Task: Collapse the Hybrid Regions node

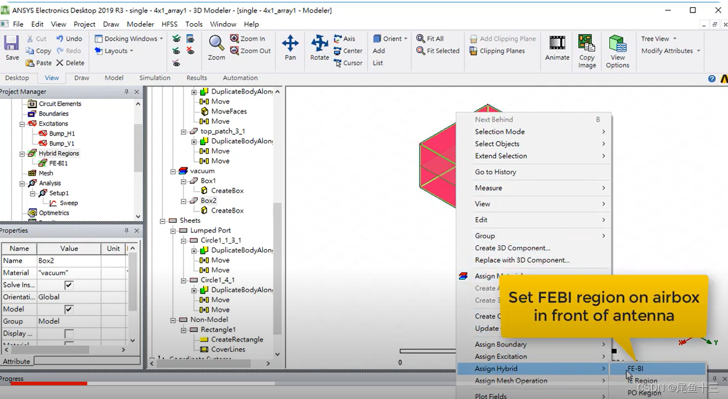Action: pyautogui.click(x=22, y=154)
